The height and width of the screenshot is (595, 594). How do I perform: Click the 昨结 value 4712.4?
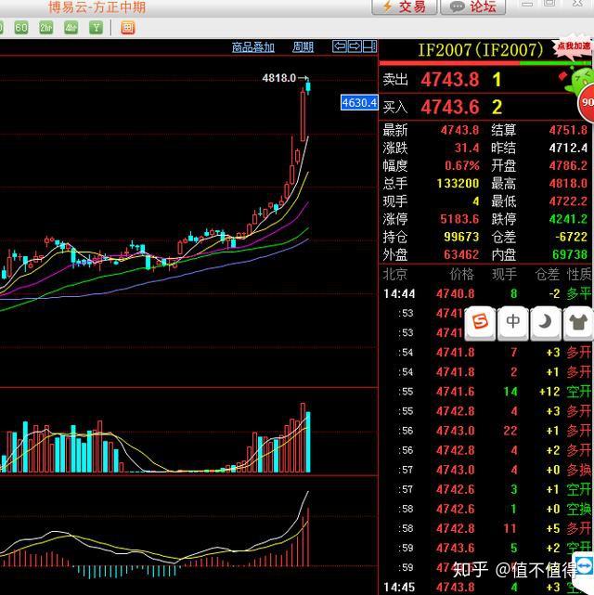point(568,148)
